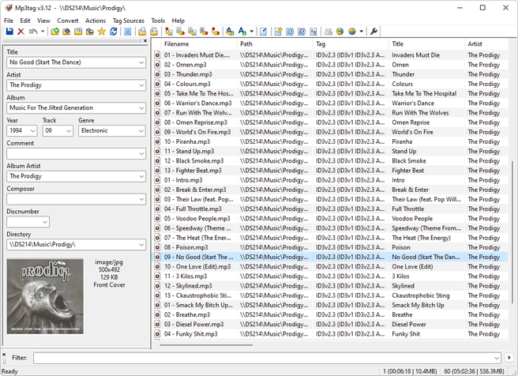Expand the Artist field dropdown
The height and width of the screenshot is (376, 518).
coord(141,85)
